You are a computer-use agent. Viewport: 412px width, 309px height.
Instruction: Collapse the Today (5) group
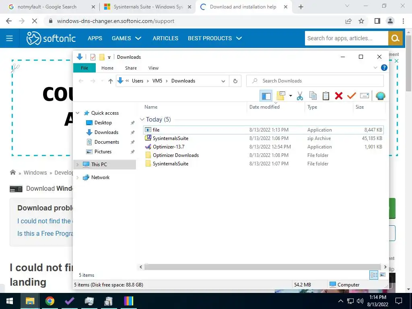(x=142, y=119)
